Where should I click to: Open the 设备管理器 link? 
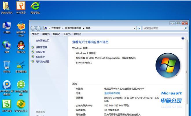(41, 47)
